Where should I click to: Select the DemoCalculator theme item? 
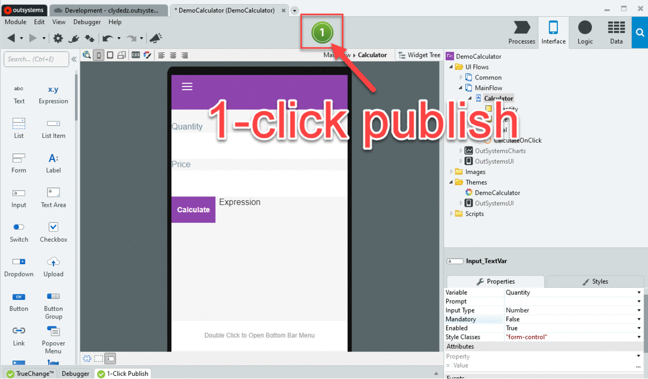coord(493,193)
